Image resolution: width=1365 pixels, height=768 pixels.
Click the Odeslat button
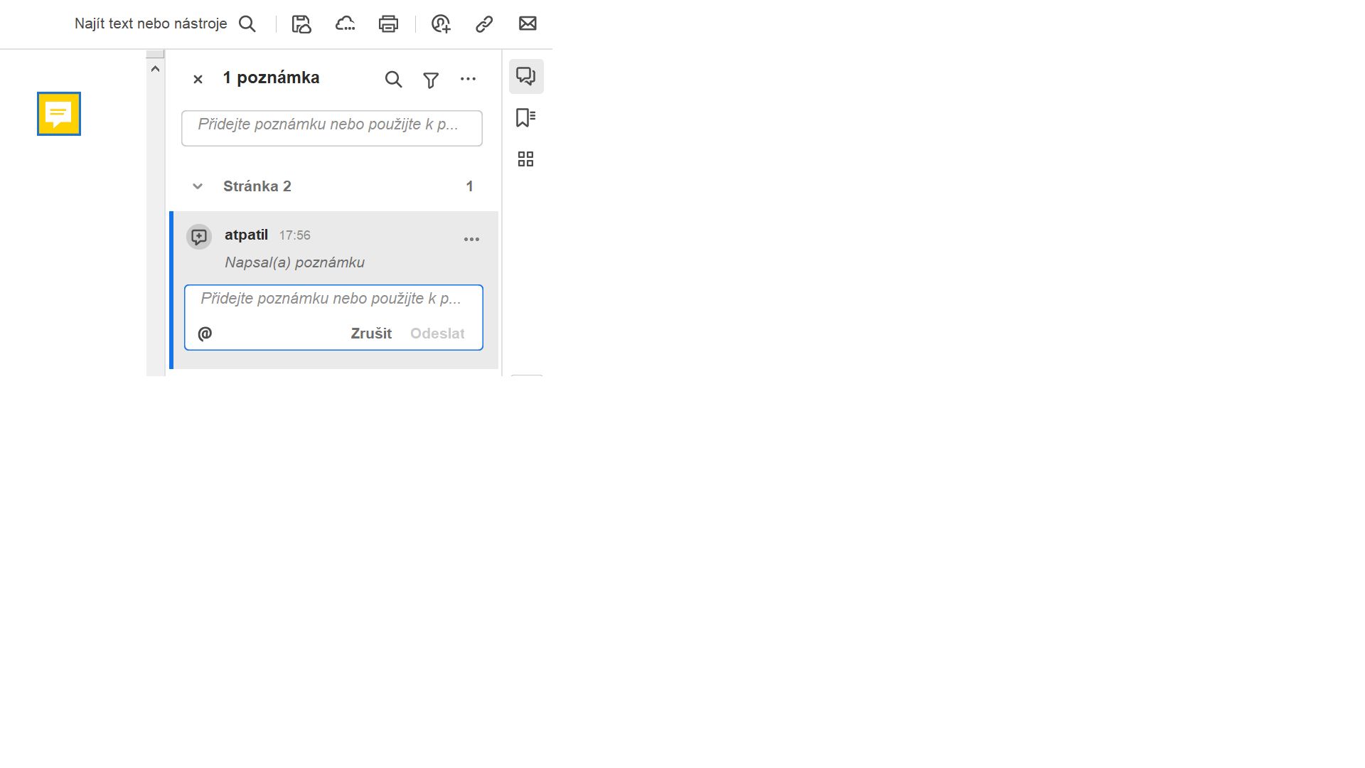[x=437, y=334]
